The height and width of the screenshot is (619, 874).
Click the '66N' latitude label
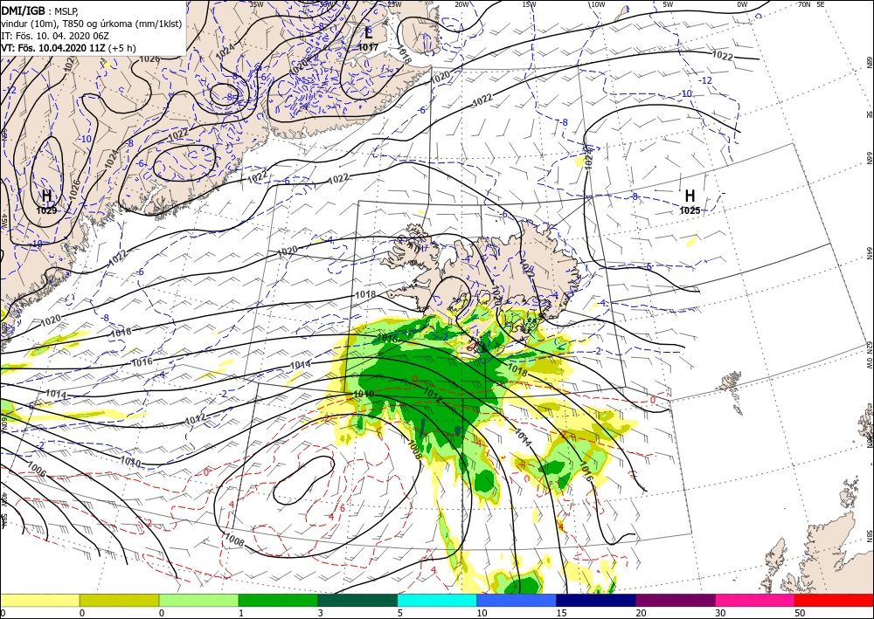(869, 159)
